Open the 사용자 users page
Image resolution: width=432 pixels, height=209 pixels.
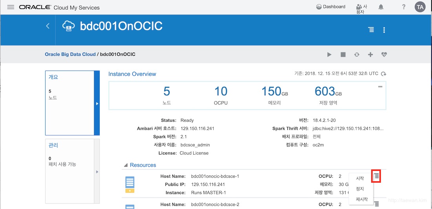click(x=361, y=9)
